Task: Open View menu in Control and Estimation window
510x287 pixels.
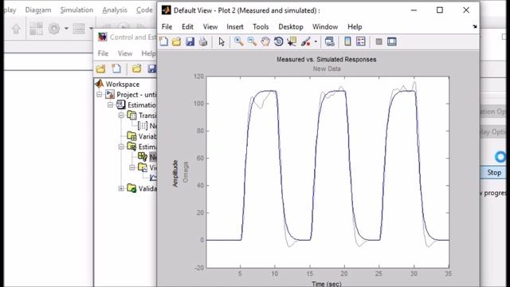Action: [125, 53]
